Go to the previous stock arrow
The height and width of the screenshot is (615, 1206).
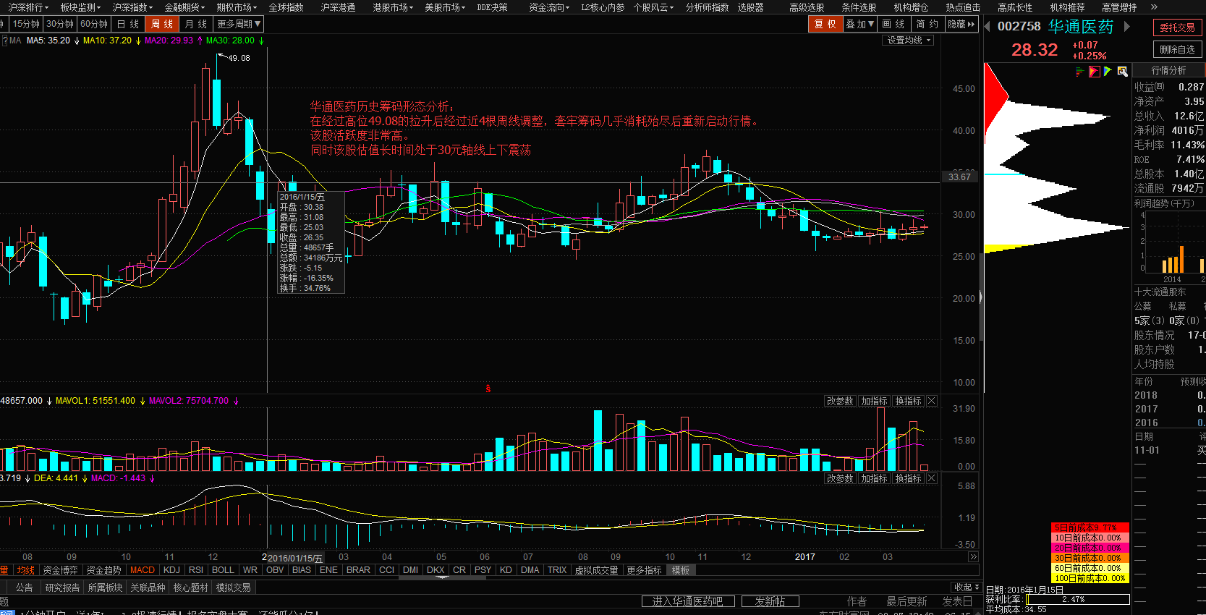(987, 27)
